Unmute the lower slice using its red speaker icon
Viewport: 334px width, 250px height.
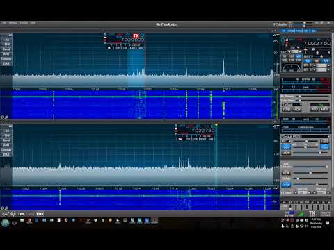(180, 139)
